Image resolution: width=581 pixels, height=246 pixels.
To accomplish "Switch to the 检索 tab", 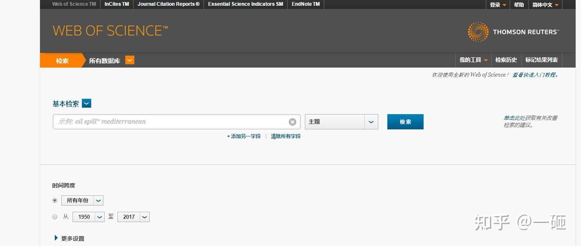I will [x=62, y=61].
